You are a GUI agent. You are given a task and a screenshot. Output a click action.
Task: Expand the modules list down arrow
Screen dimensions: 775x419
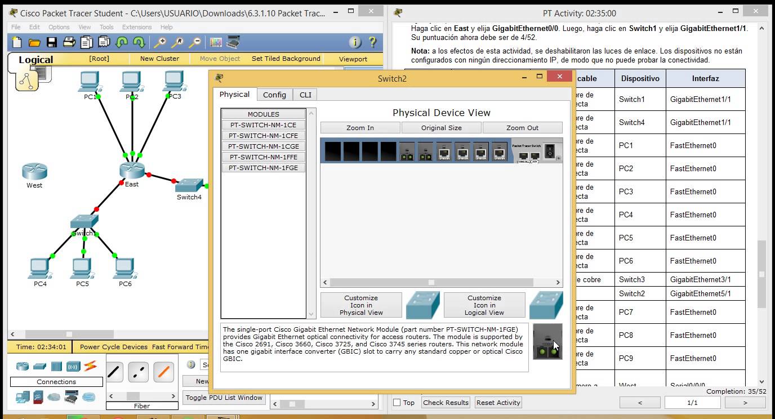point(311,314)
